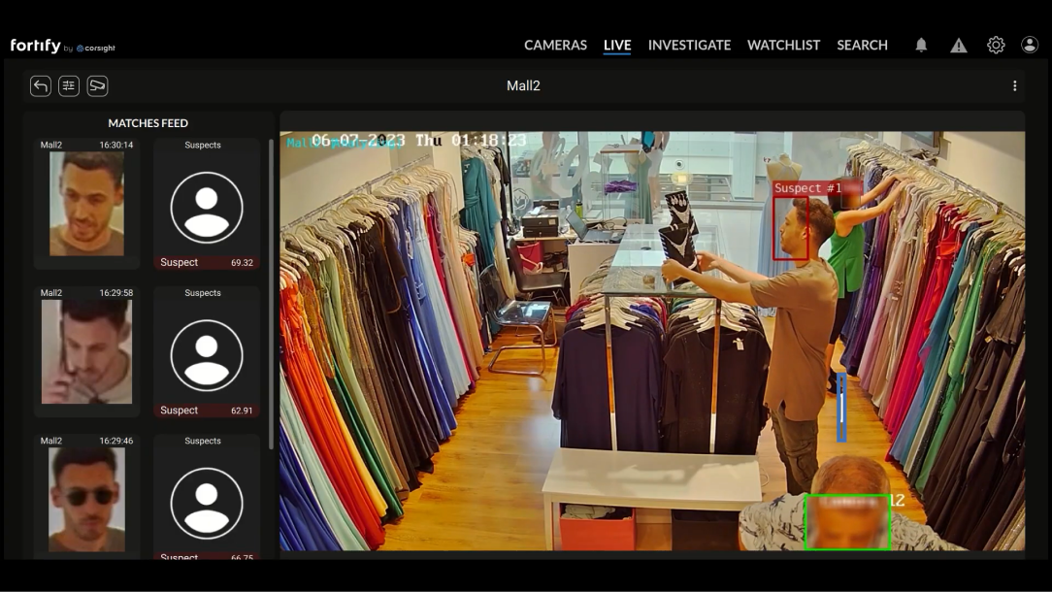Open sunglasses face thumbnail from 16:29:46
Viewport: 1052px width, 592px height.
click(x=86, y=500)
